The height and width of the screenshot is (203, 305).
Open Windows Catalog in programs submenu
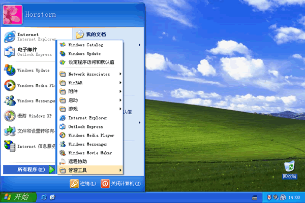[x=90, y=45]
